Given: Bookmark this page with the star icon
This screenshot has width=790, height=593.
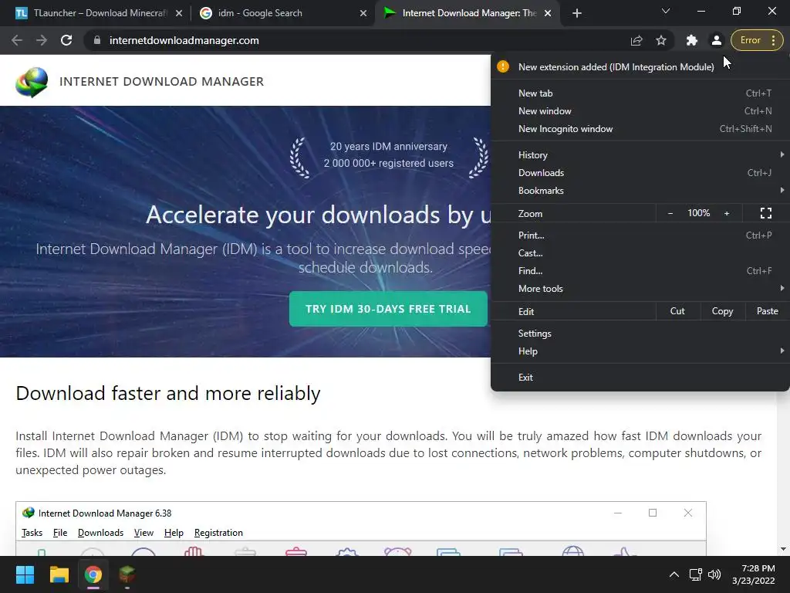Looking at the screenshot, I should [x=661, y=40].
